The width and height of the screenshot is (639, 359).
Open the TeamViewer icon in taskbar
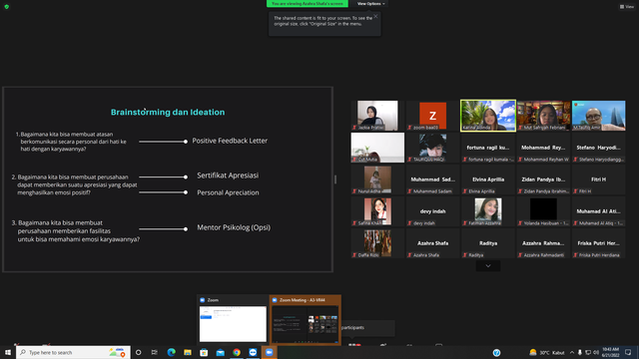(x=253, y=352)
